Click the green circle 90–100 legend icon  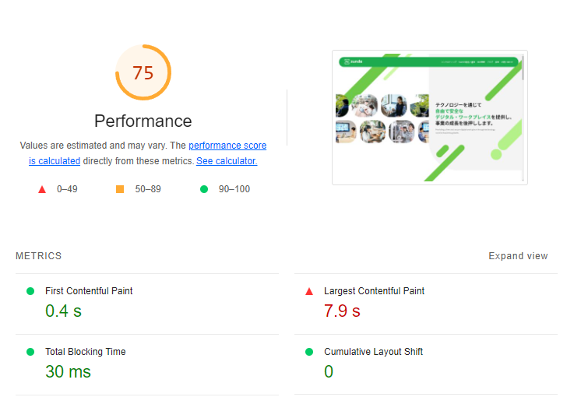coord(204,189)
